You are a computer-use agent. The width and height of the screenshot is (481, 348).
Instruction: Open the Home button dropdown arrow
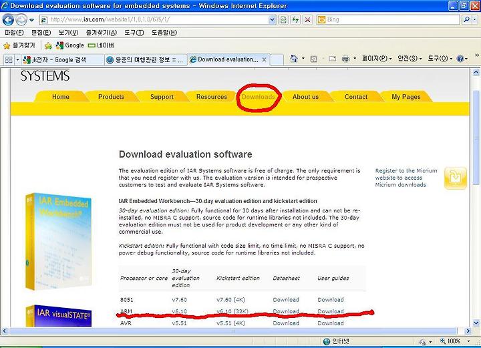[x=303, y=59]
